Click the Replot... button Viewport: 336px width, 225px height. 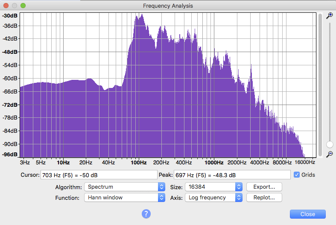(x=264, y=197)
